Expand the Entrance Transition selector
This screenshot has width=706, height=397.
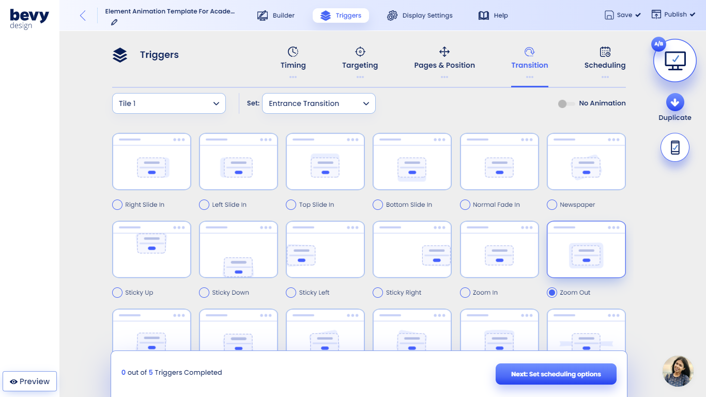tap(318, 103)
